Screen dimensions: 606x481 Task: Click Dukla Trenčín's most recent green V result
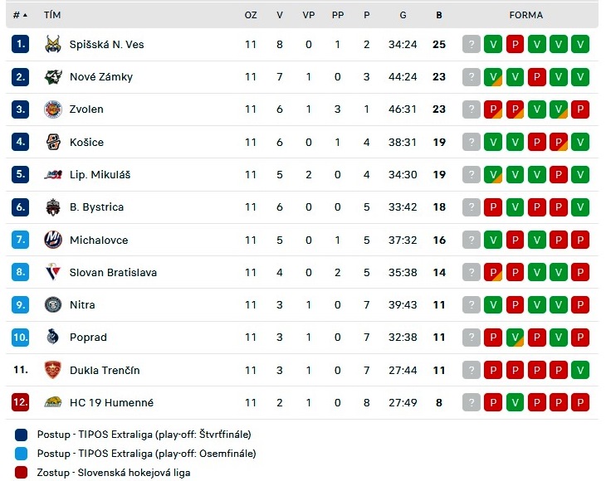coord(580,370)
